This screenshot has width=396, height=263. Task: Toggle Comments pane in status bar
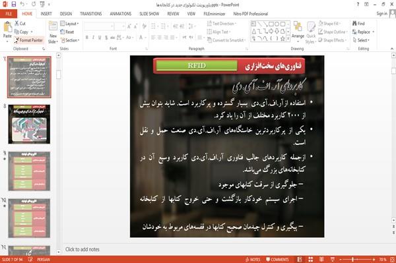(x=277, y=260)
